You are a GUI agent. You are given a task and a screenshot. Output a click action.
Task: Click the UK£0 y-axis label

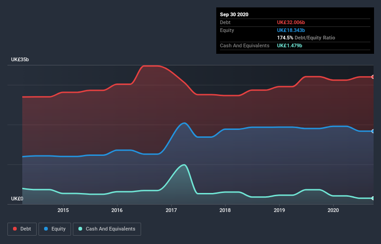click(x=17, y=199)
